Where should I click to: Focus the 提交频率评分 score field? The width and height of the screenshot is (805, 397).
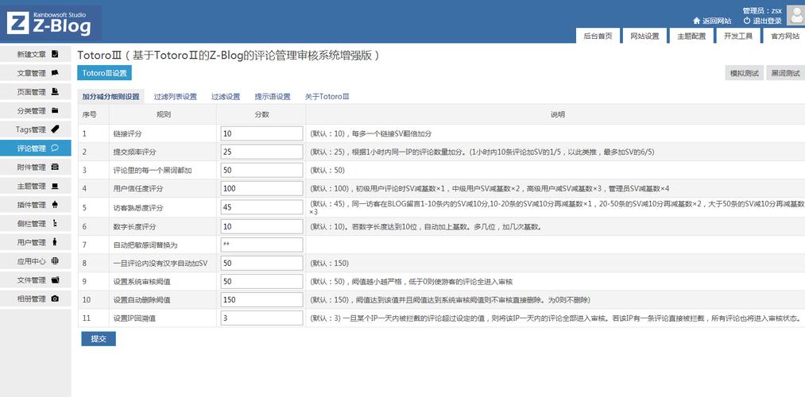(x=261, y=152)
